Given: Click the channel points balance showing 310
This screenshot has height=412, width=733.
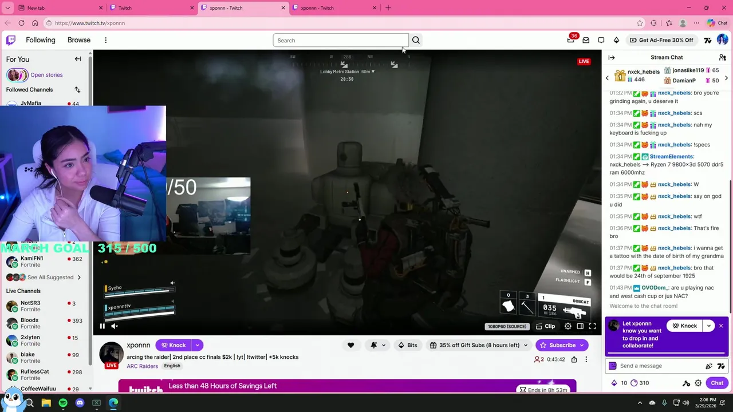Looking at the screenshot, I should (640, 383).
